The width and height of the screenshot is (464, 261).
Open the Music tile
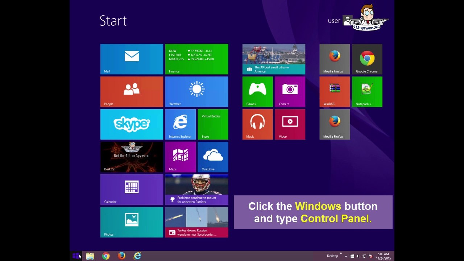(x=258, y=124)
